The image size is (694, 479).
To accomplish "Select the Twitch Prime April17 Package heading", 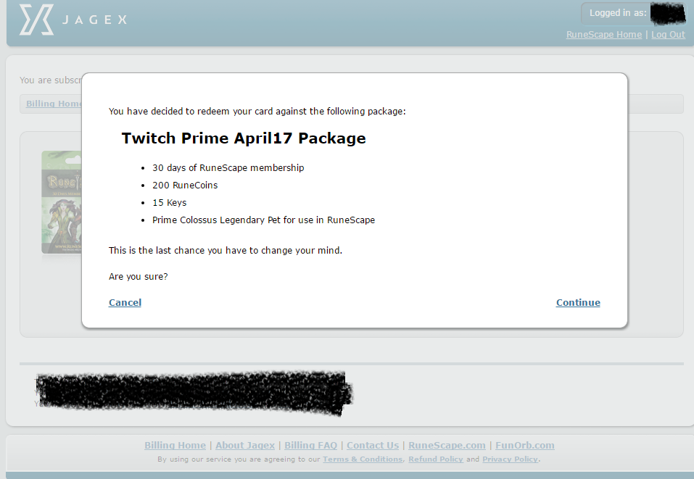I will (244, 138).
